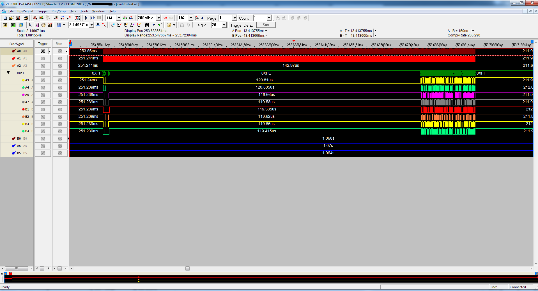This screenshot has height=291, width=538.
Task: Click the waveform horizontal scrollbar thumb
Action: click(187, 268)
